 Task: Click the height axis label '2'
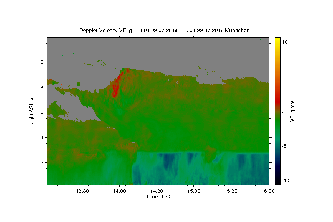click(x=42, y=162)
